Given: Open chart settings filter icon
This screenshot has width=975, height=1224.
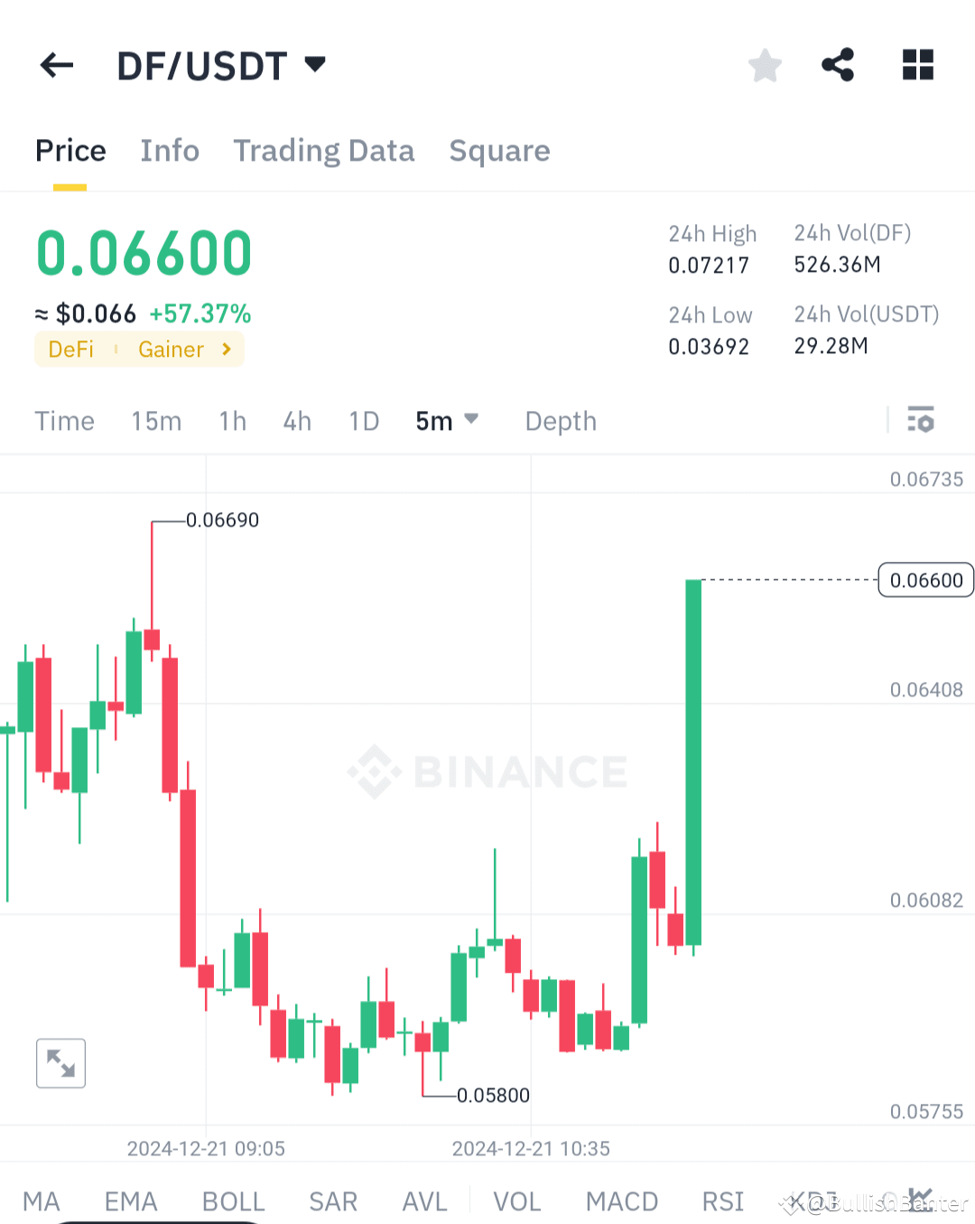Looking at the screenshot, I should (920, 420).
